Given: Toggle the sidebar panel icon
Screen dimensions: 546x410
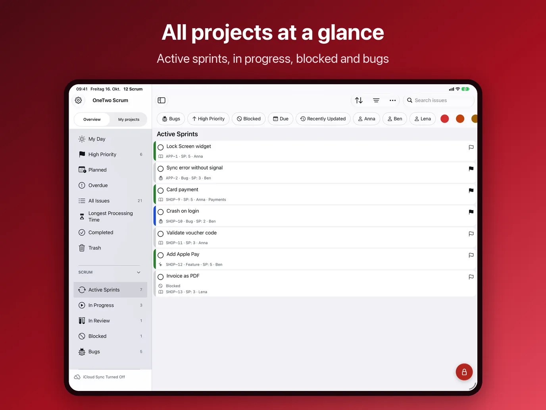Looking at the screenshot, I should (x=161, y=101).
